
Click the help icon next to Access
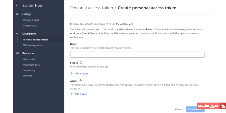click(81, 81)
